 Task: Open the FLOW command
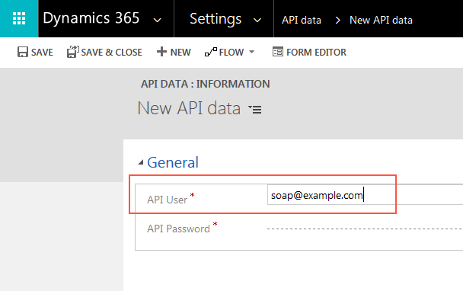[231, 53]
